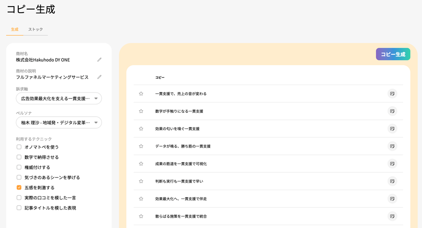Select copy text 一貫支援で、売上の音が変わる
Screen dimensions: 422x228
coord(181,94)
